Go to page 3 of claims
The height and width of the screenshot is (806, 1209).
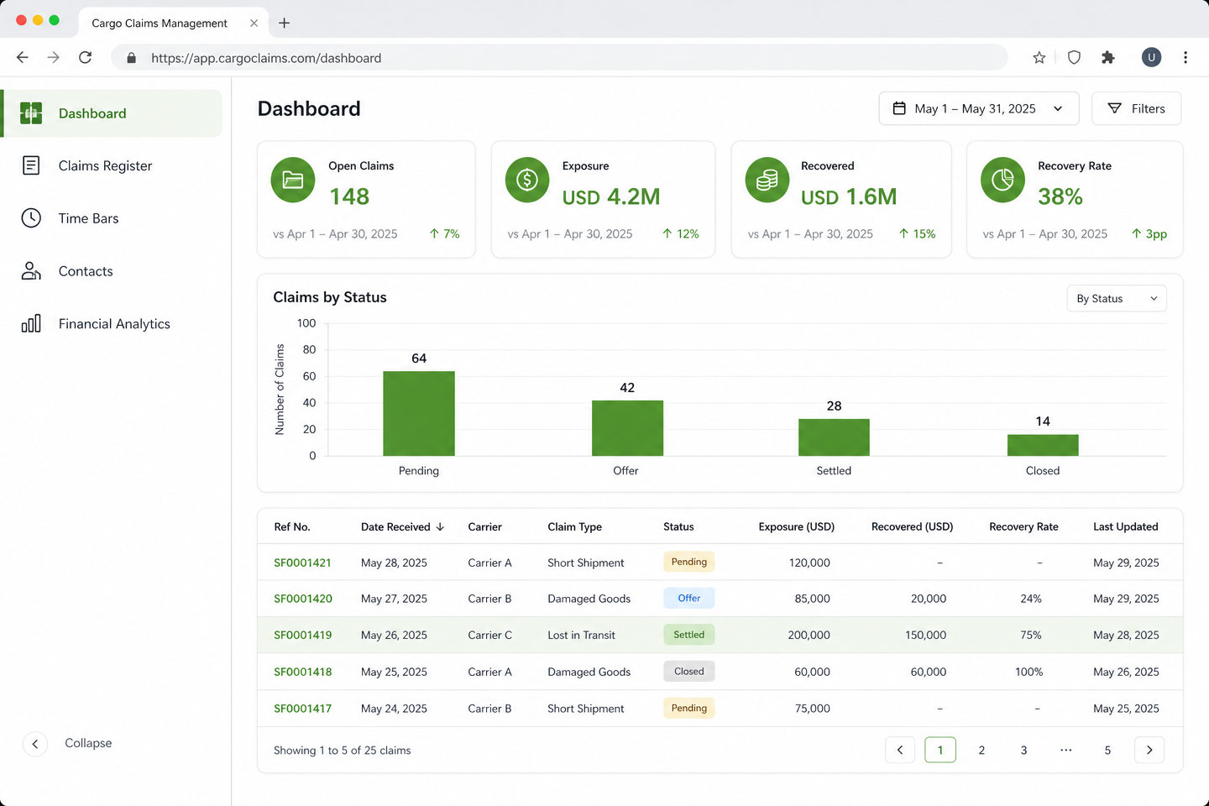pyautogui.click(x=1023, y=750)
